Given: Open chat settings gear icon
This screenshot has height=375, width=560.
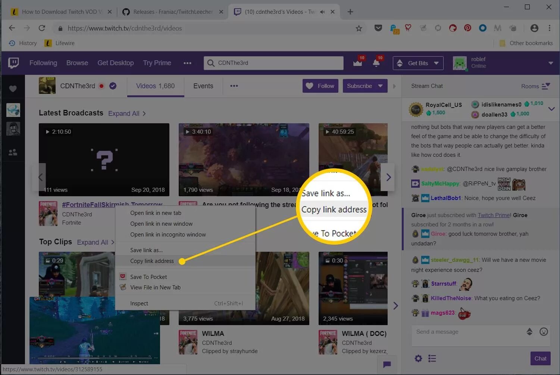Looking at the screenshot, I should point(419,358).
